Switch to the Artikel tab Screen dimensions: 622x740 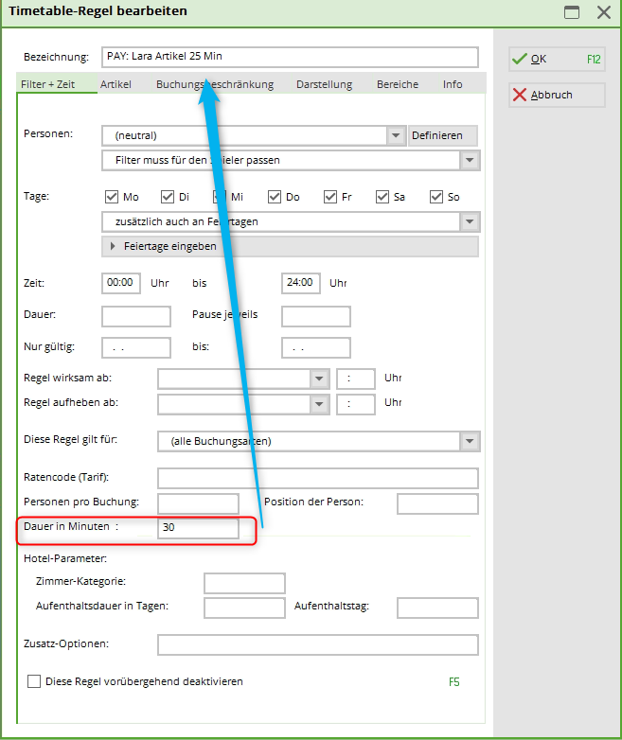pos(116,84)
